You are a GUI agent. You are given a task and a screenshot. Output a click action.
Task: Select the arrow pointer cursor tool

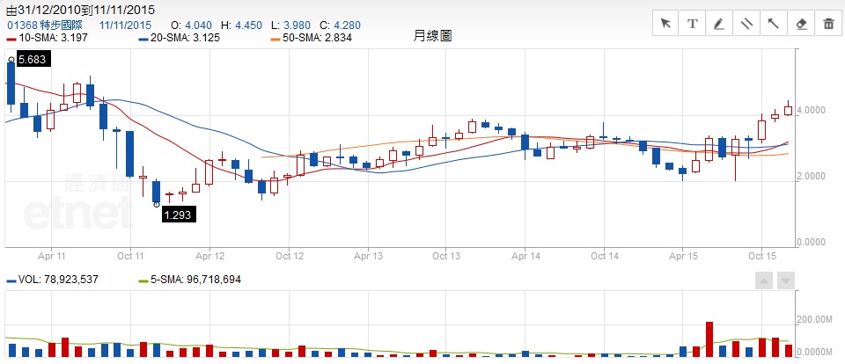coord(665,24)
